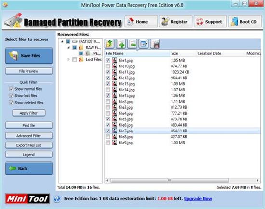Uncheck the file1.jpg checkbox
The height and width of the screenshot is (209, 265).
coord(108,60)
